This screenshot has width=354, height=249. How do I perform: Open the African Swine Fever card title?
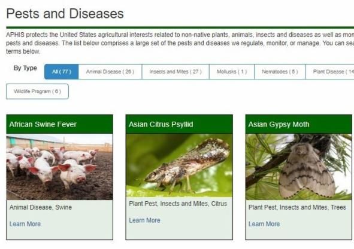pos(43,124)
